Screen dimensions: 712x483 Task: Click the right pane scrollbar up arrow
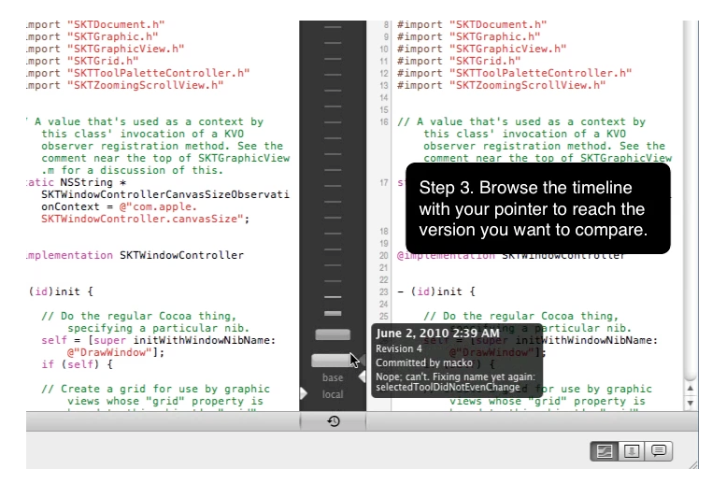click(x=691, y=389)
